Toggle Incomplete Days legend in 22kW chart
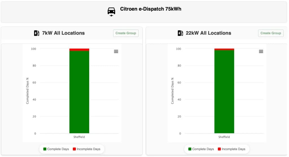 (231, 149)
